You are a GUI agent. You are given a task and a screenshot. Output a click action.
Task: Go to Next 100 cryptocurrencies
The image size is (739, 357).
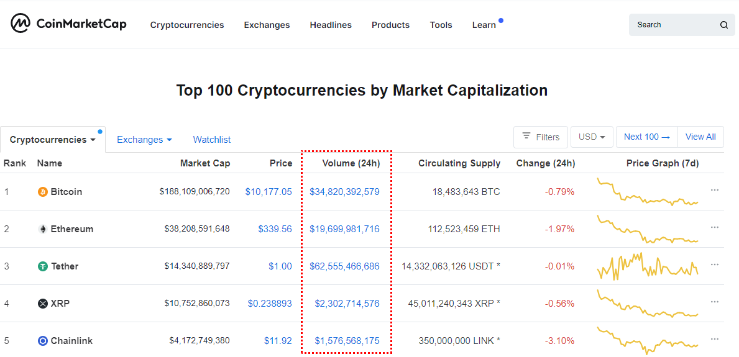coord(647,137)
